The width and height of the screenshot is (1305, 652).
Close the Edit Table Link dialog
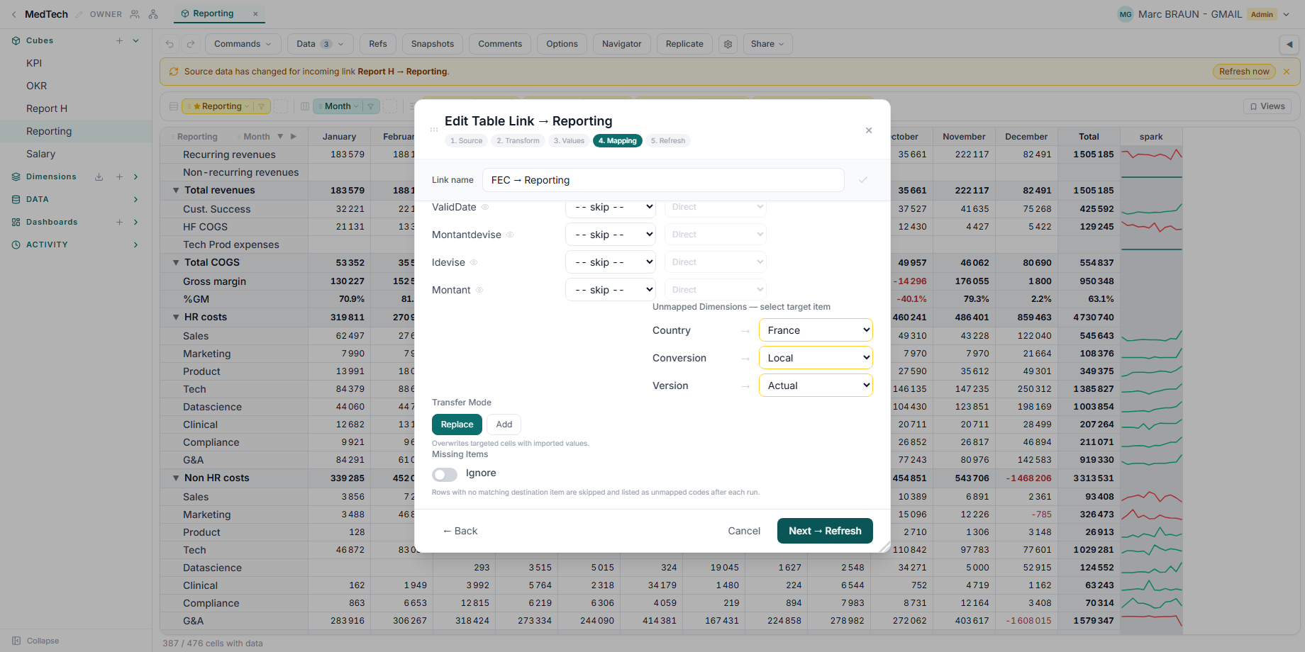pos(869,130)
